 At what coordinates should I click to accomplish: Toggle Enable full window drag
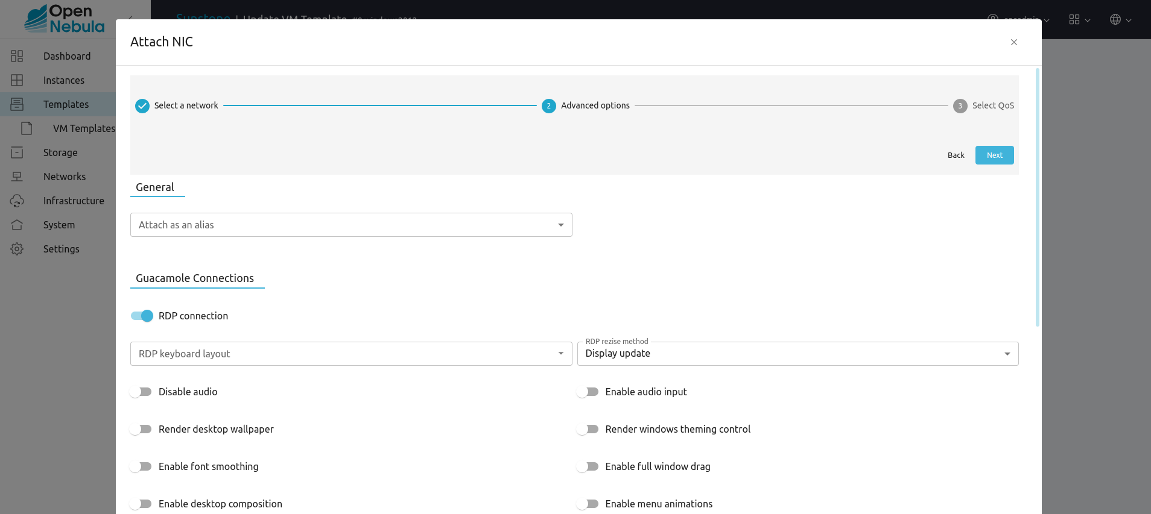(x=588, y=466)
